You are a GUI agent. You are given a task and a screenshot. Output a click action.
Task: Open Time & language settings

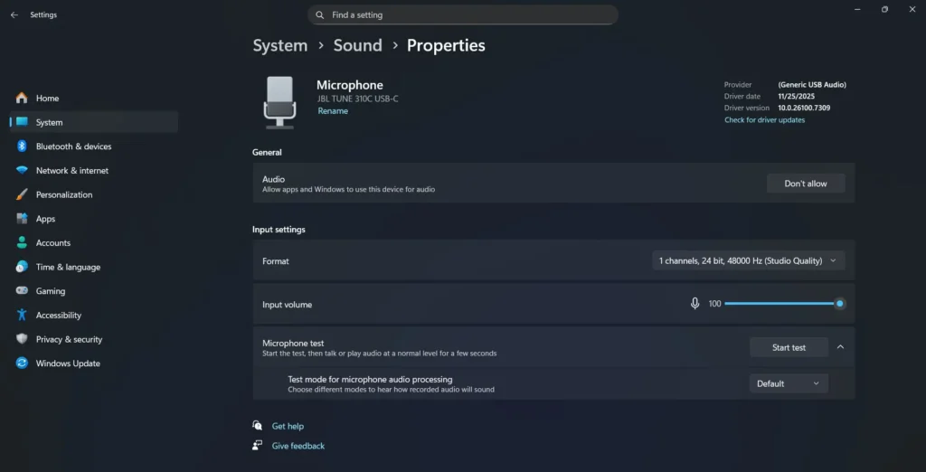point(94,267)
